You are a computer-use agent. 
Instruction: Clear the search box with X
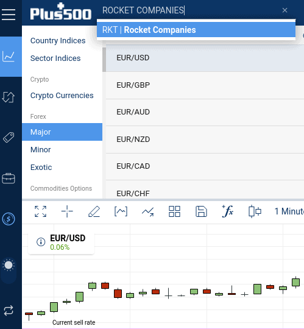(x=285, y=10)
